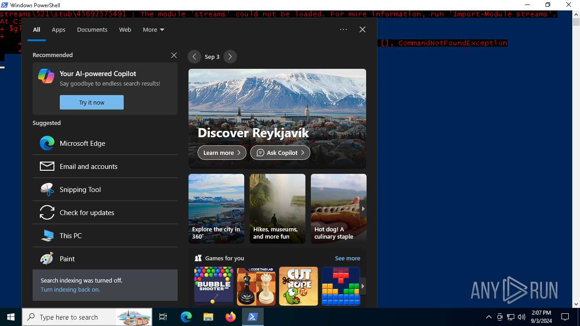The height and width of the screenshot is (326, 580).
Task: Open the search panel options ellipsis
Action: [343, 29]
